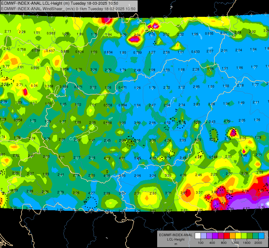The width and height of the screenshot is (269, 248).
Task: Click the wind shear value 0.894
Action: pyautogui.click(x=123, y=105)
